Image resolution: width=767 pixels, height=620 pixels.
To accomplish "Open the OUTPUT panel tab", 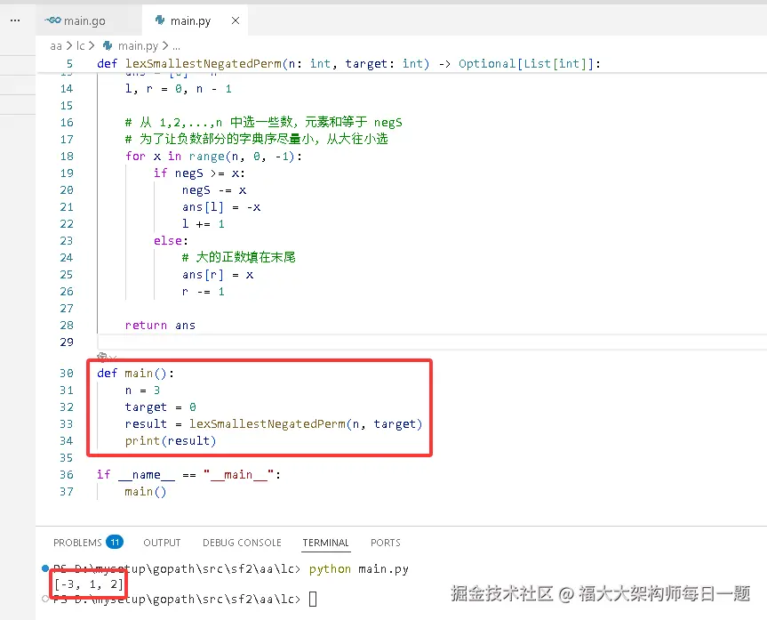I will [162, 543].
